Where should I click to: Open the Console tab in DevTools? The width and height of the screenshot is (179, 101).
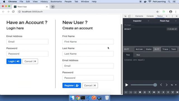click(x=150, y=16)
